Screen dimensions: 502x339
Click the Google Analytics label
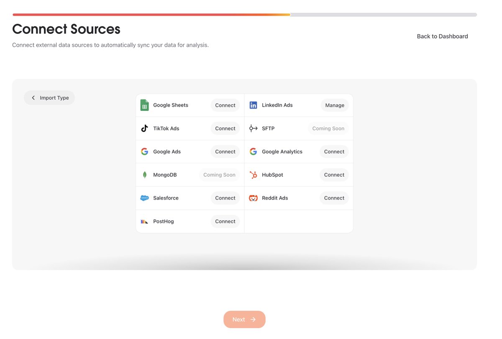[x=282, y=152]
